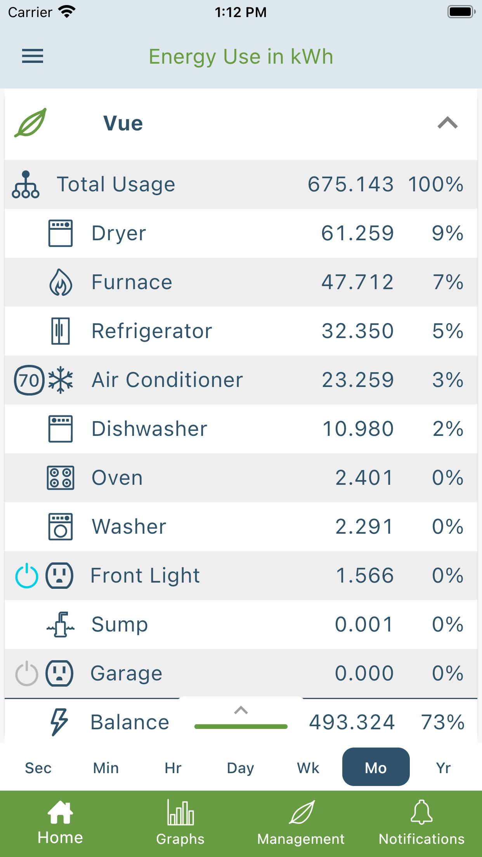
Task: Tap the Air Conditioner snowflake icon
Action: [61, 380]
